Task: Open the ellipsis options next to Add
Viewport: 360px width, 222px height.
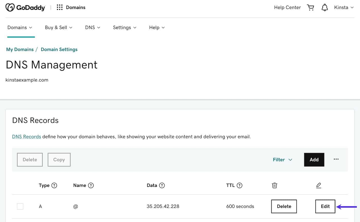Action: point(336,160)
